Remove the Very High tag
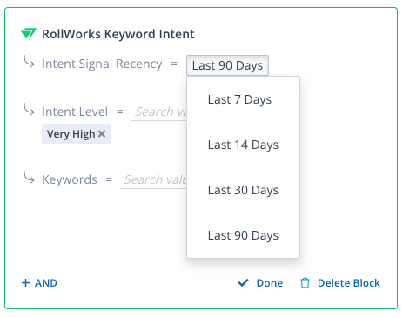 coord(102,133)
